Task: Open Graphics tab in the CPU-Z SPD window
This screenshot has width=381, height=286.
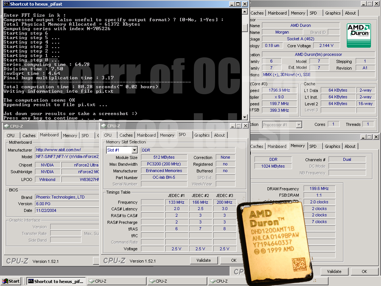Action: pyautogui.click(x=202, y=135)
